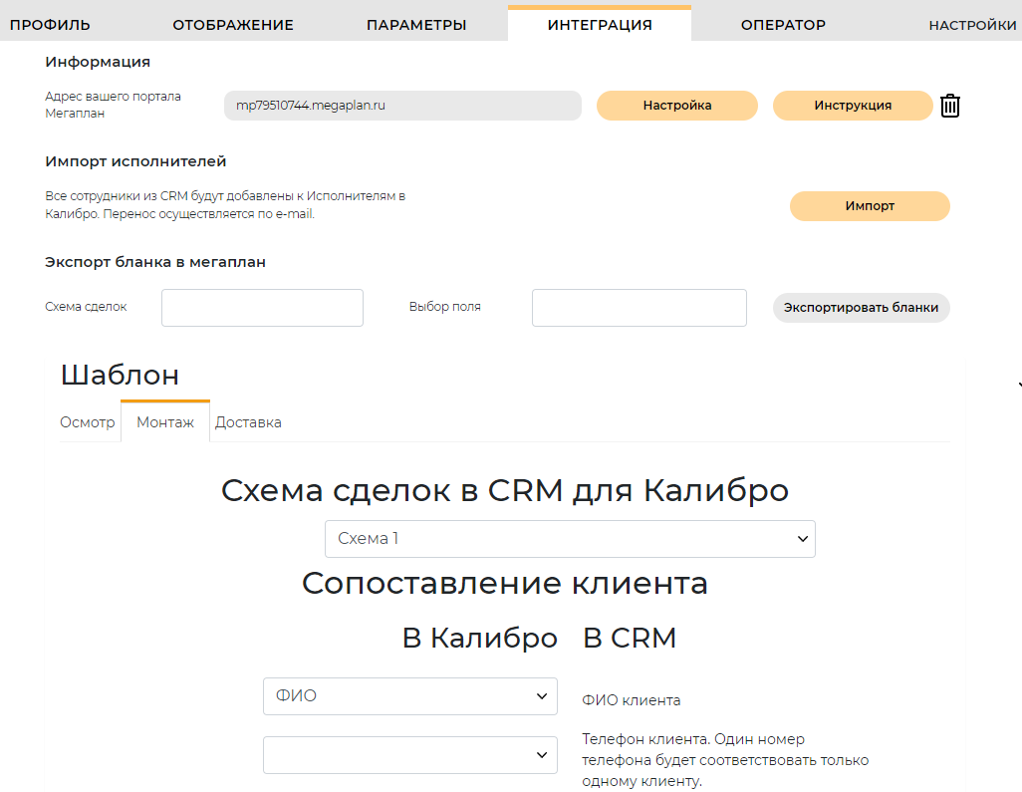Open the ПАРАМЕТРЫ tab
The width and height of the screenshot is (1022, 792).
[x=415, y=25]
